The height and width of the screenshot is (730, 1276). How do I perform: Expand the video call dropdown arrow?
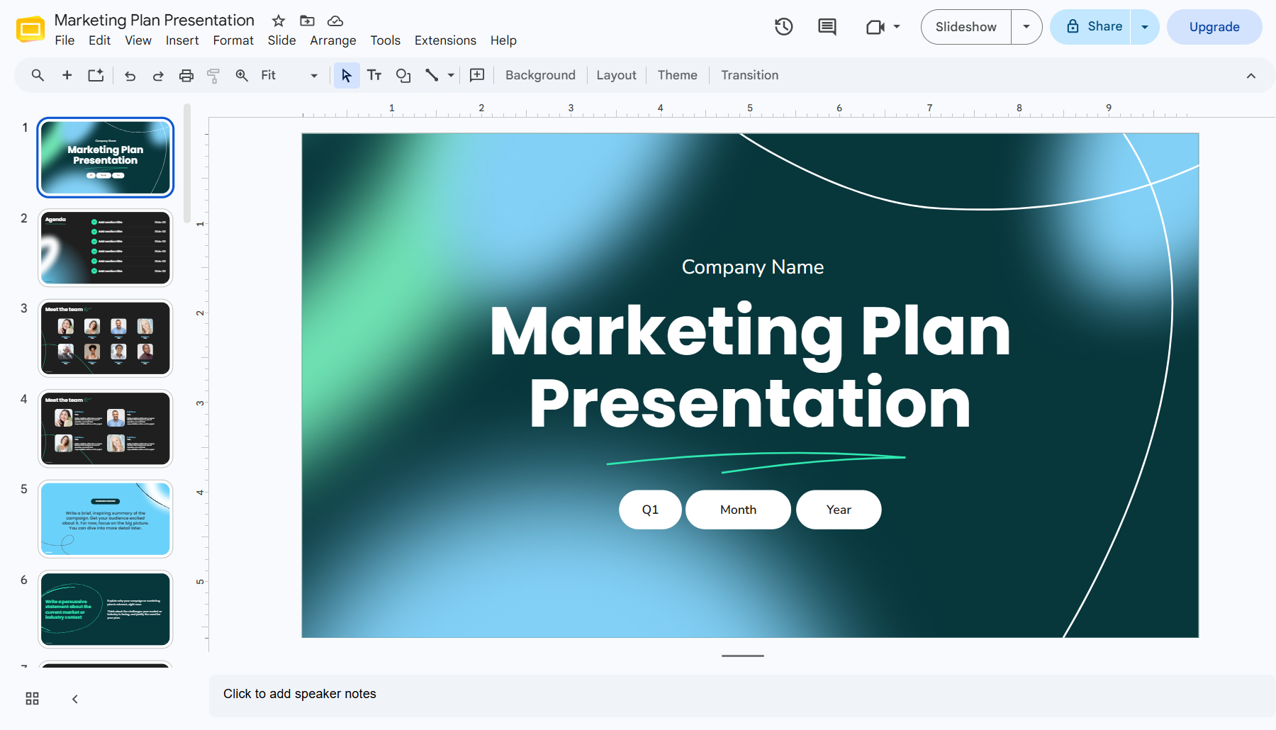click(x=897, y=27)
